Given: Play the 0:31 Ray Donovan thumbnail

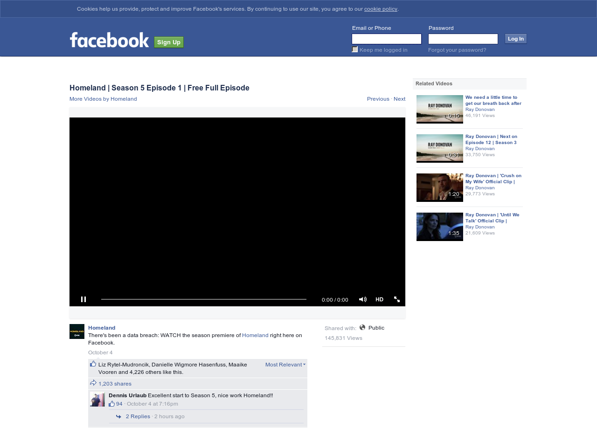Looking at the screenshot, I should click(440, 148).
